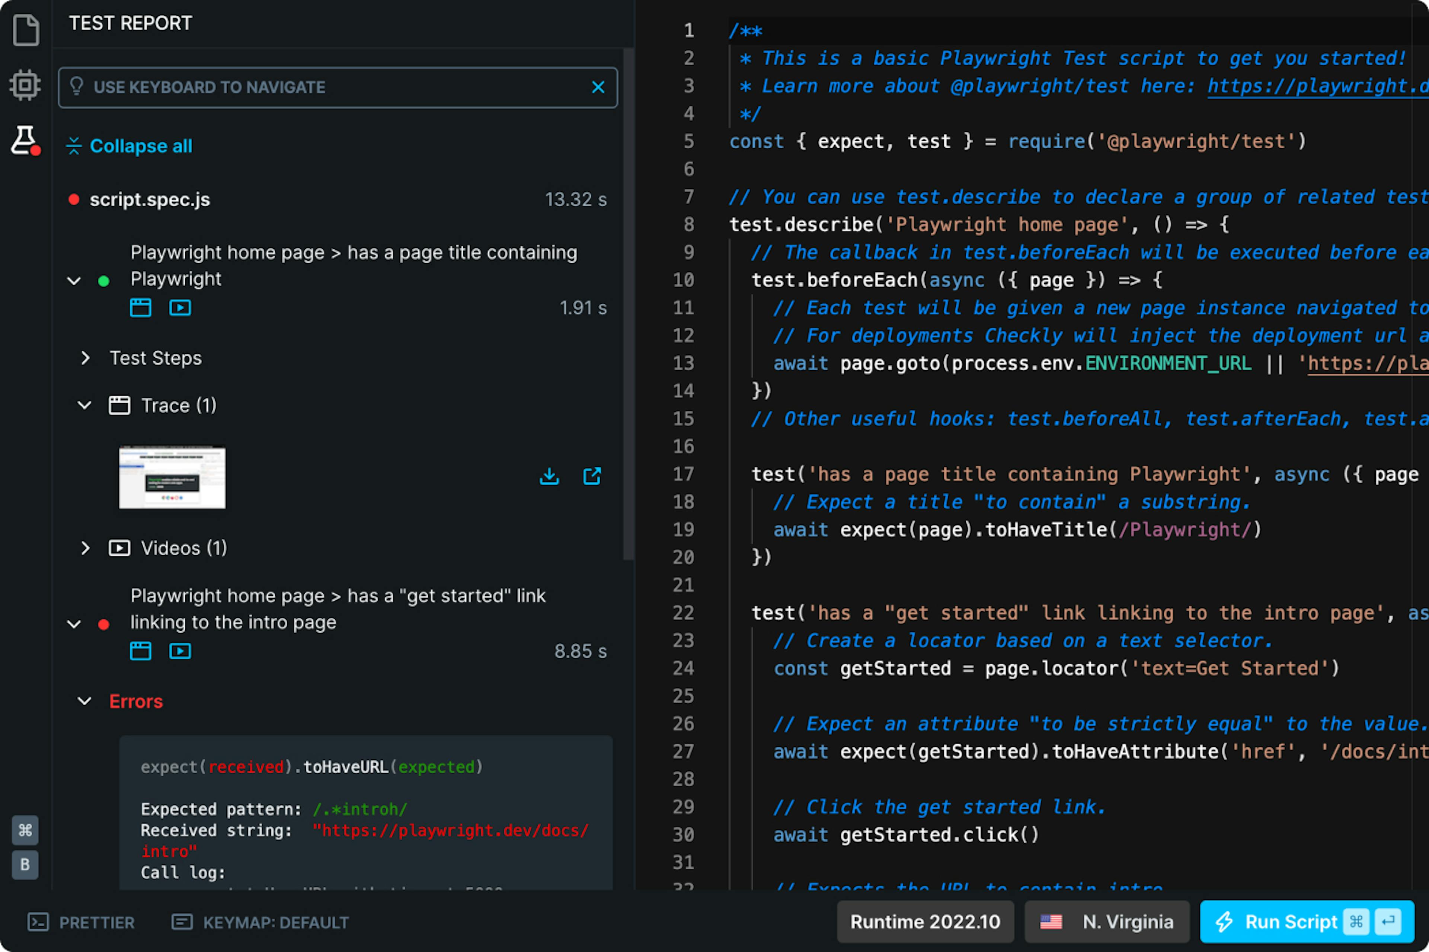Click the USA flag icon
This screenshot has height=952, width=1429.
(x=1051, y=921)
